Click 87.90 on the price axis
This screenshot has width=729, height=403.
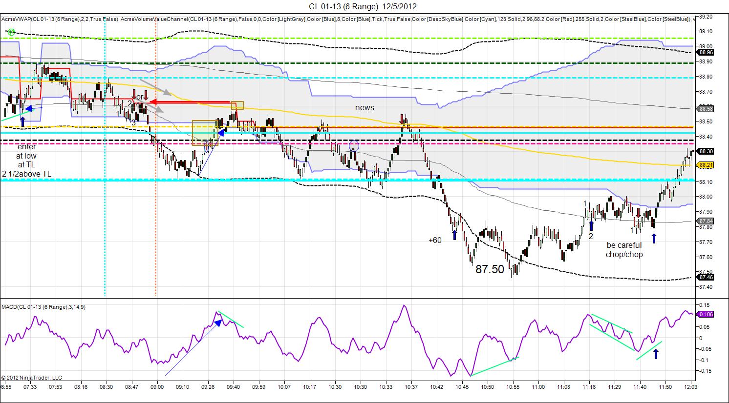[x=706, y=212]
